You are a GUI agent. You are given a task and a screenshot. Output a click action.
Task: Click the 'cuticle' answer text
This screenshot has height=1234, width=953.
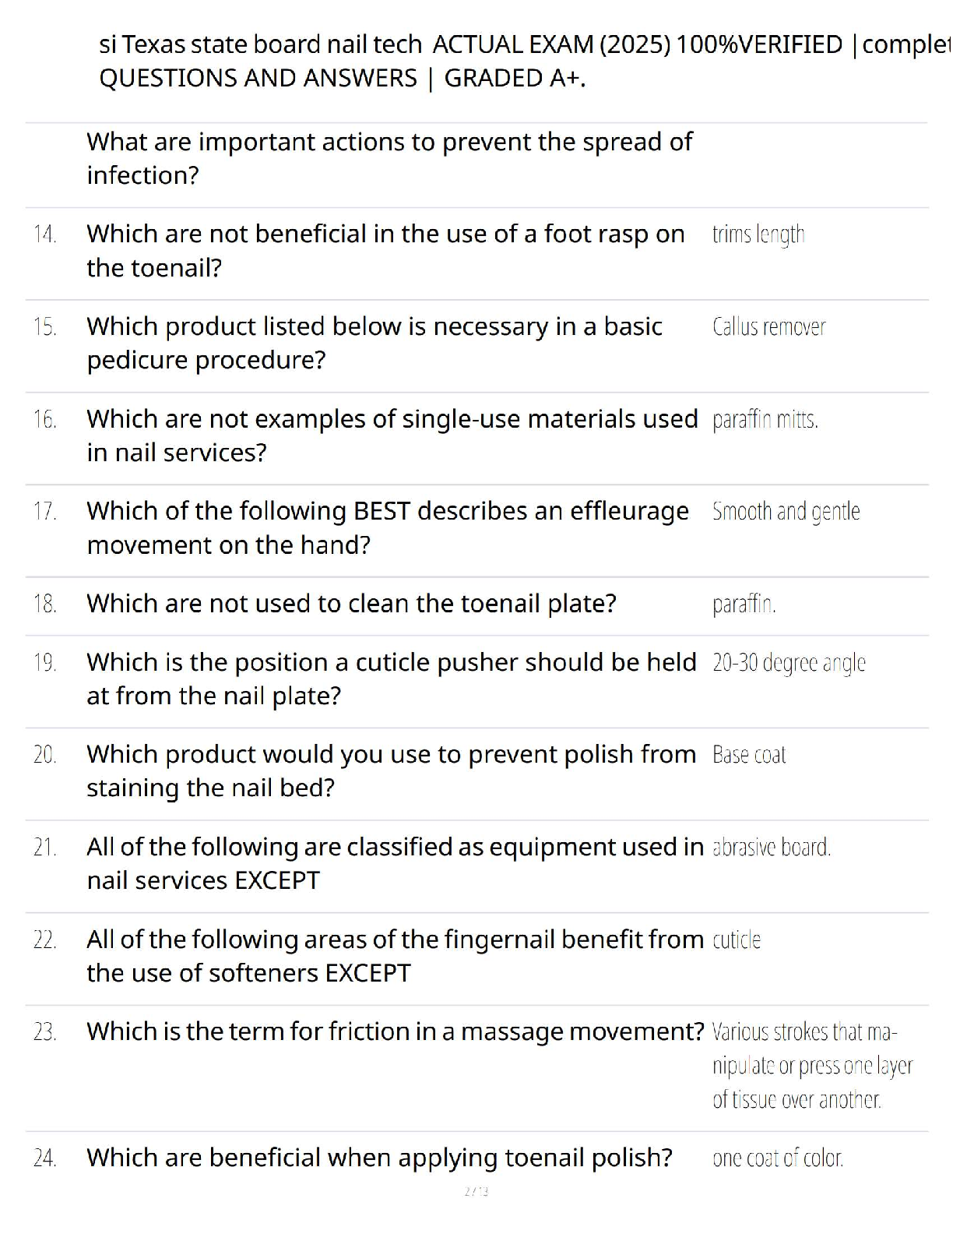(x=737, y=940)
